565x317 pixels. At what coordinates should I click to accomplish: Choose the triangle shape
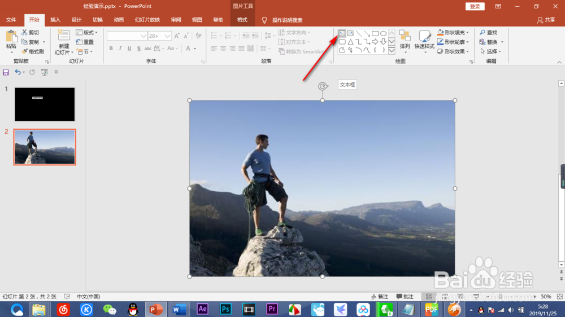click(x=350, y=42)
